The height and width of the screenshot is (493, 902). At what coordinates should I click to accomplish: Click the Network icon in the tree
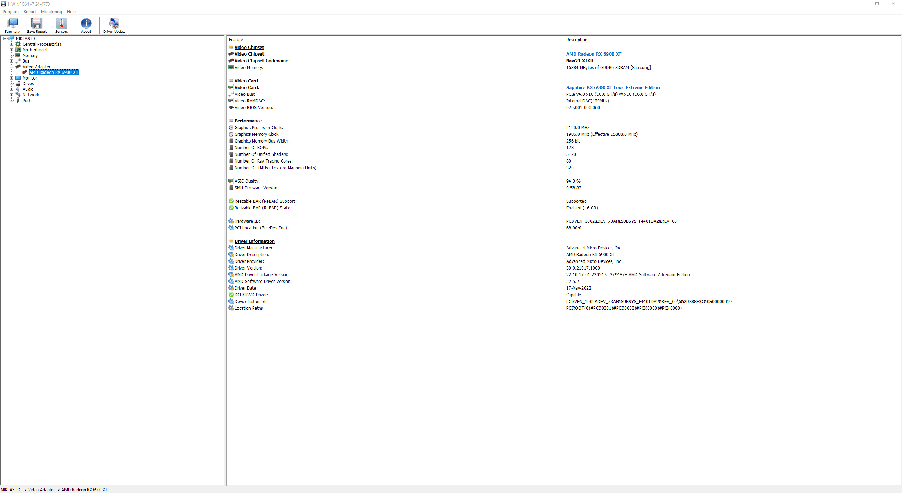click(x=18, y=95)
